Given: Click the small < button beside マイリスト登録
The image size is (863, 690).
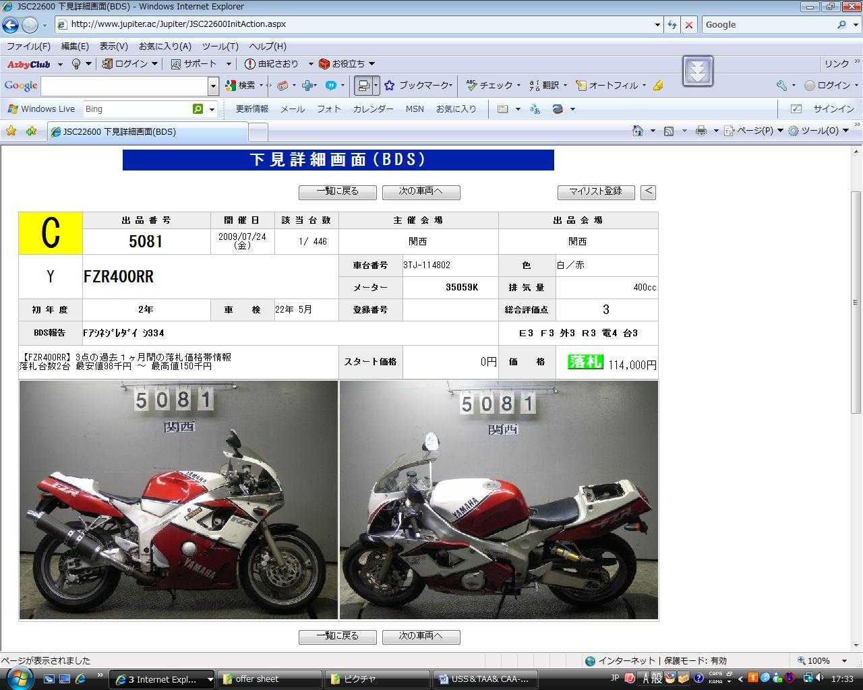Looking at the screenshot, I should (x=648, y=191).
